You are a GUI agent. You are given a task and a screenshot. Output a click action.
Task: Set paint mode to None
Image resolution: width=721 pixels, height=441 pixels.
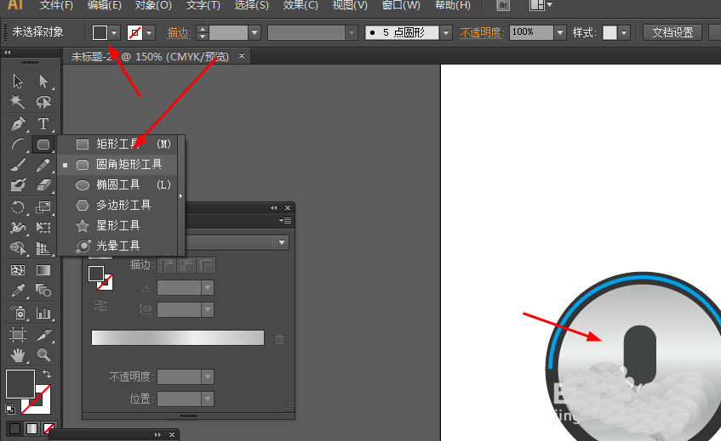point(49,428)
